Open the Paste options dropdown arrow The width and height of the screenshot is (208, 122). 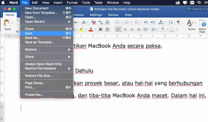(x=12, y=23)
